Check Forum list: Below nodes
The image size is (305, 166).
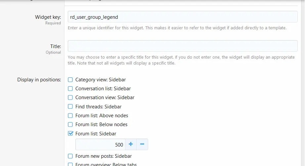tap(70, 124)
